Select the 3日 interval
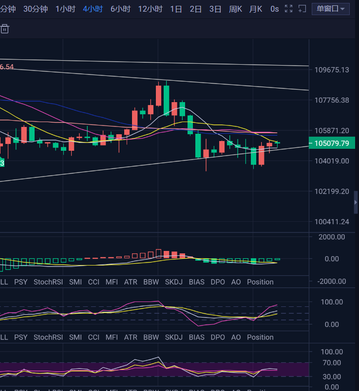359x391 pixels. 215,9
